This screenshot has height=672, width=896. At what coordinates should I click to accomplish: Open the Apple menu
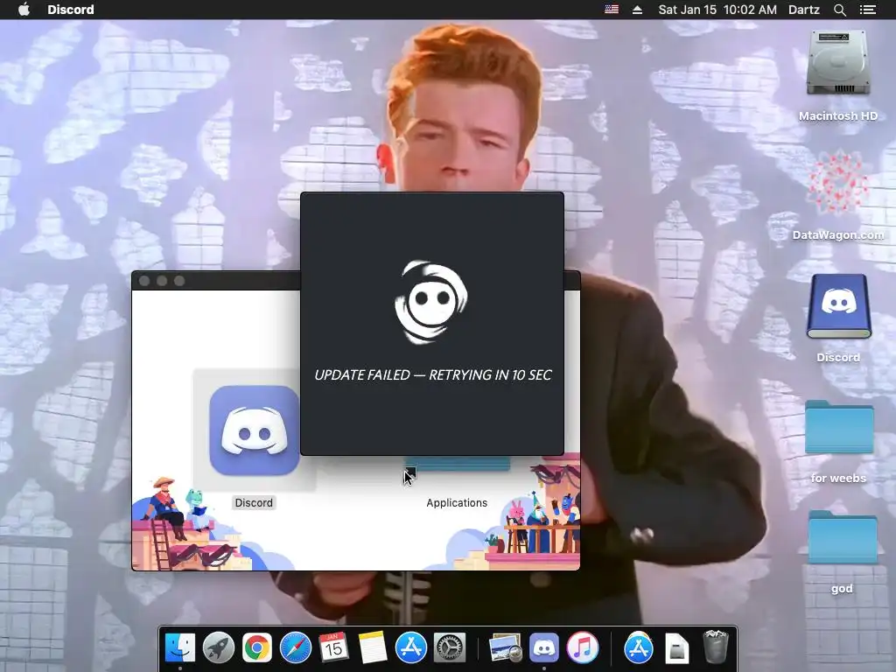[24, 9]
